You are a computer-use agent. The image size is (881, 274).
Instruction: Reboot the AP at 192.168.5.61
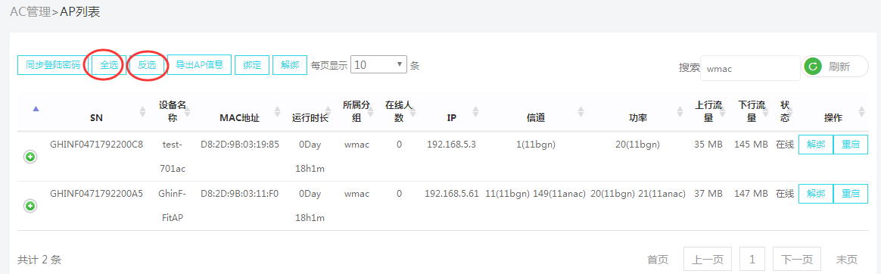851,194
